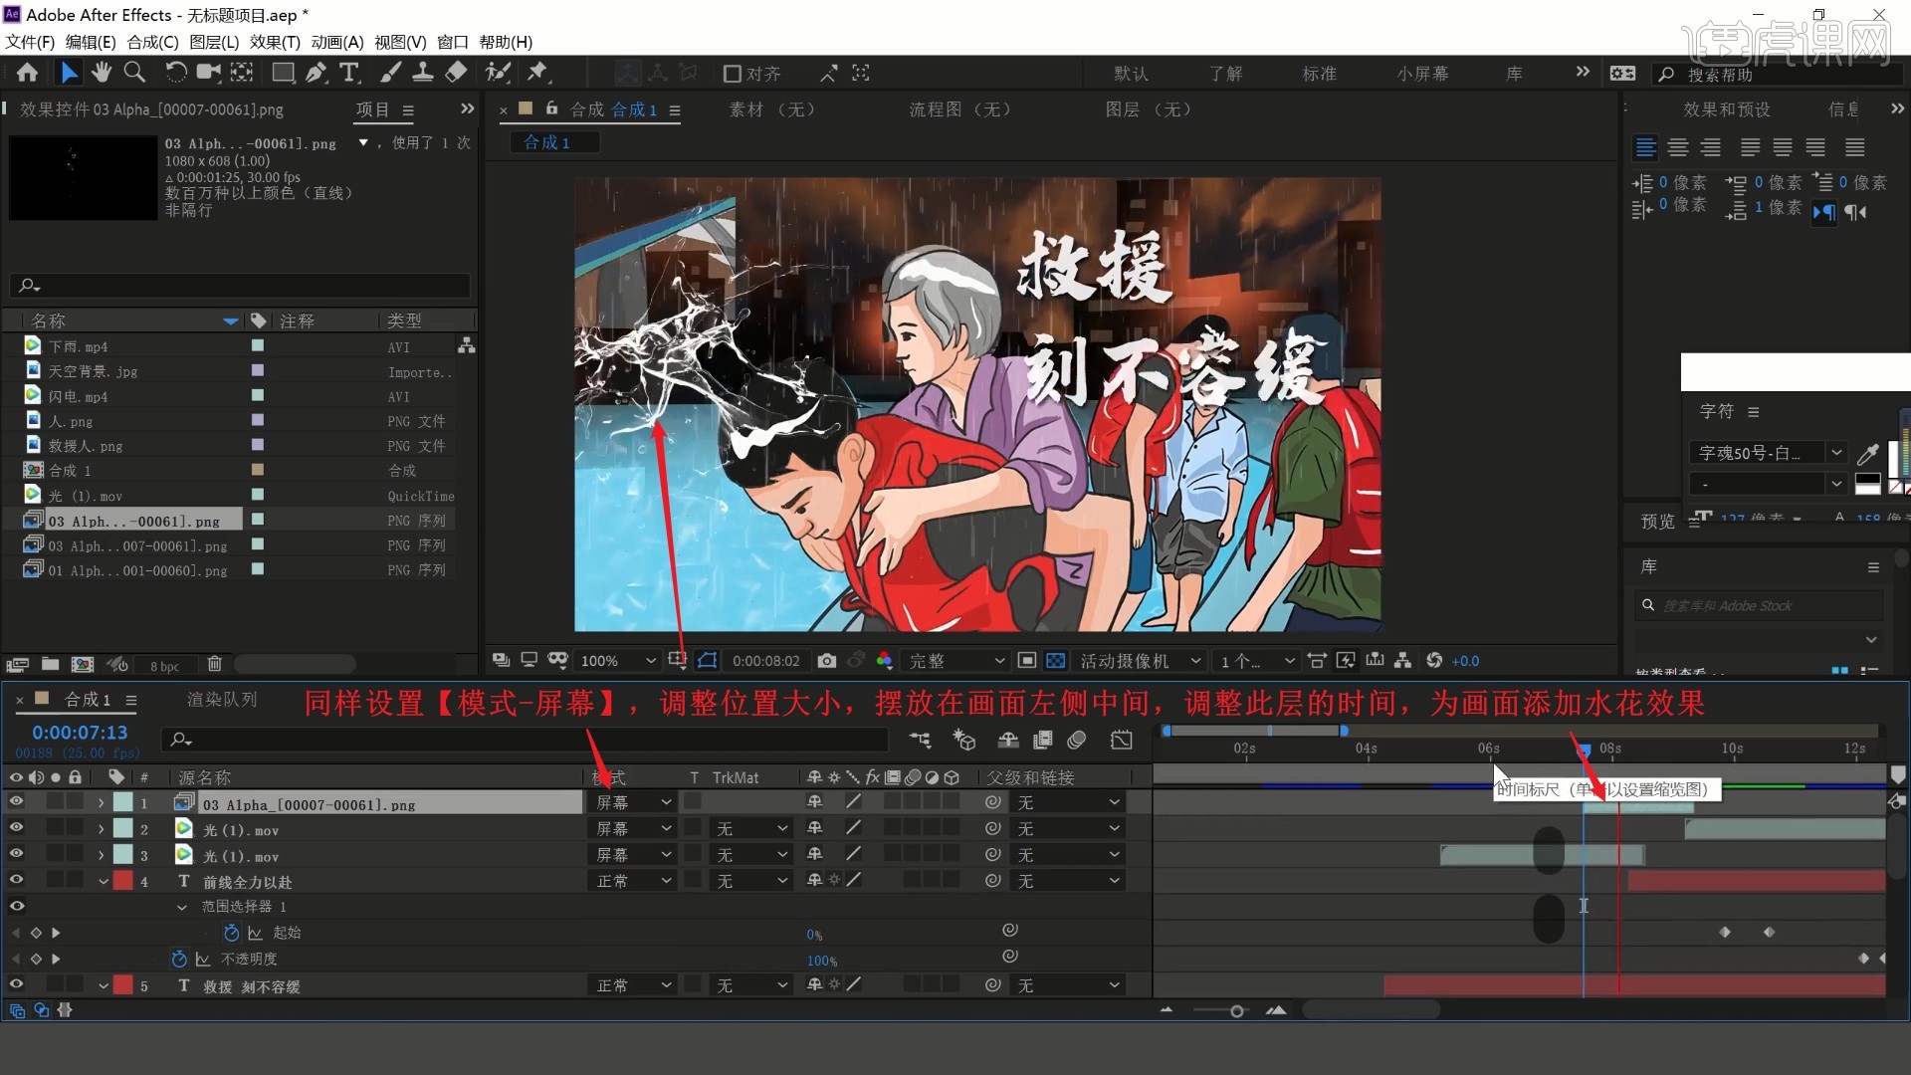
Task: Select the Type text tool
Action: (x=349, y=73)
